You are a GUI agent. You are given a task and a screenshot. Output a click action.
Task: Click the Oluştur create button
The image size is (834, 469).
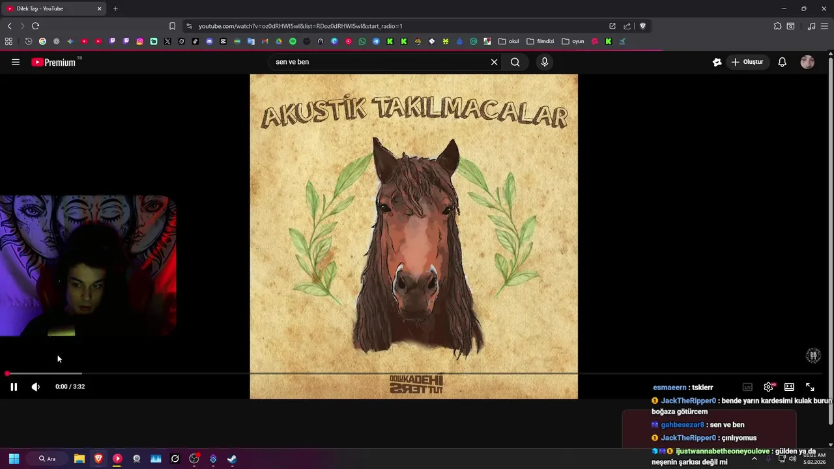coord(747,62)
